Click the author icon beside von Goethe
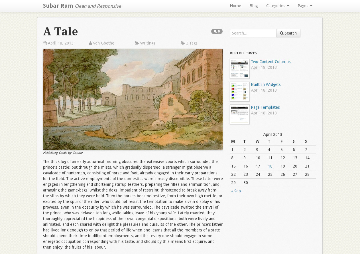The image size is (360, 254). [90, 43]
